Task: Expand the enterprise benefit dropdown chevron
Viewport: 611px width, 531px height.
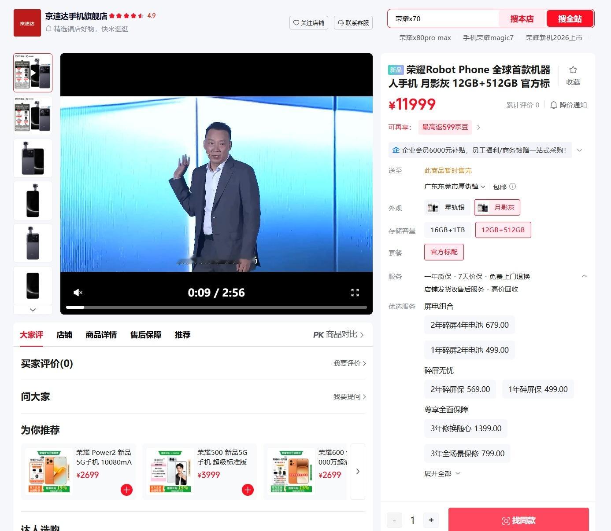Action: point(580,150)
